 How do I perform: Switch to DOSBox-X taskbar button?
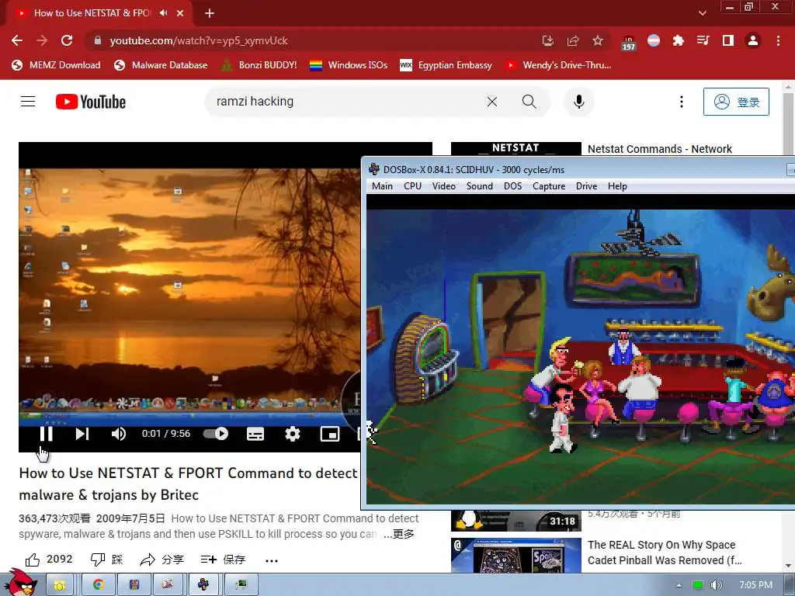[203, 585]
